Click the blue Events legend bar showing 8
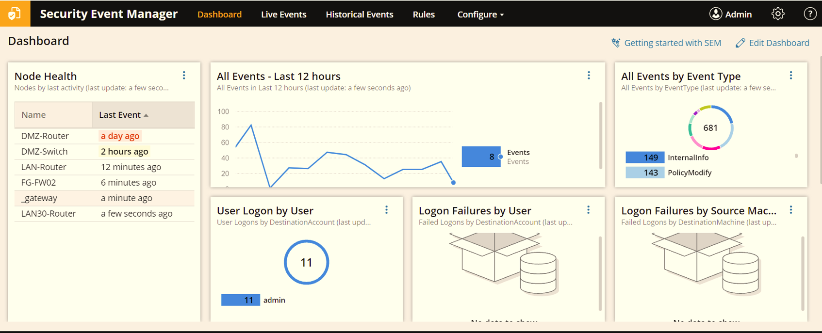This screenshot has width=822, height=333. [481, 157]
